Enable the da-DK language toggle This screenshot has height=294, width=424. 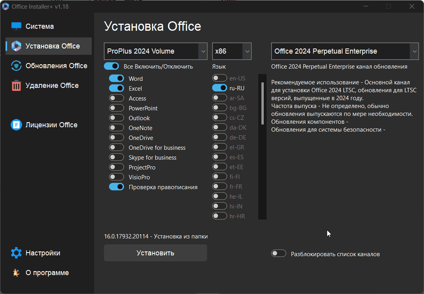point(220,127)
